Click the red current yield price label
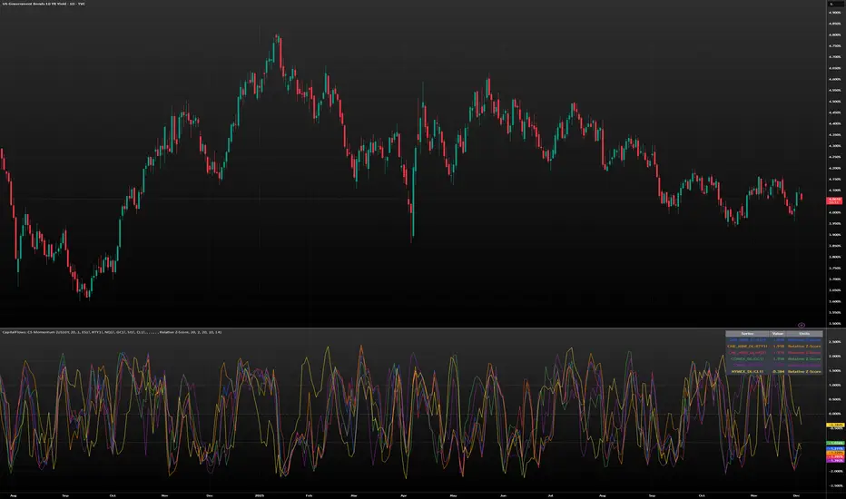 [834, 201]
